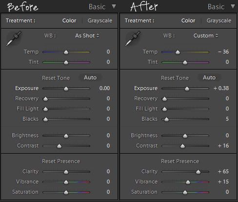
Task: Click the Contrast slider handle showing +16
Action: coord(182,146)
